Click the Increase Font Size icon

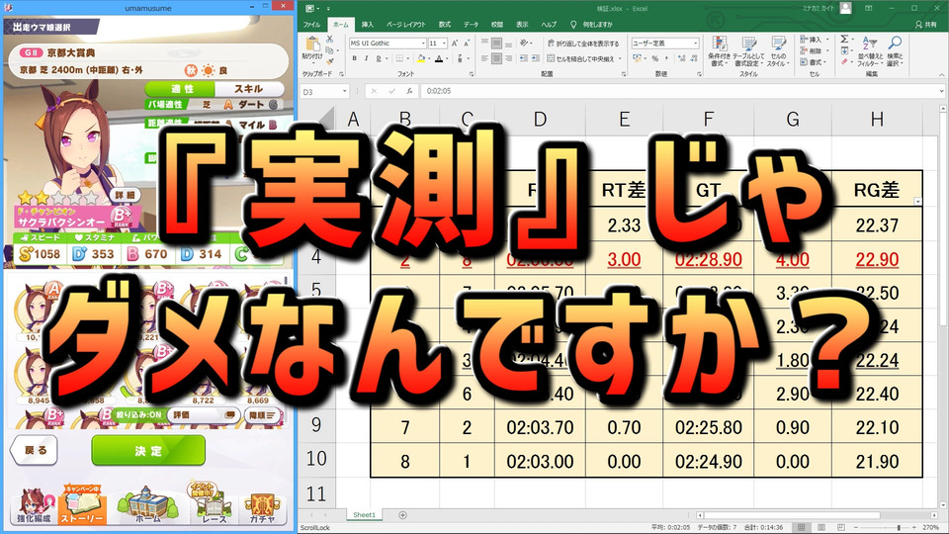click(x=456, y=44)
